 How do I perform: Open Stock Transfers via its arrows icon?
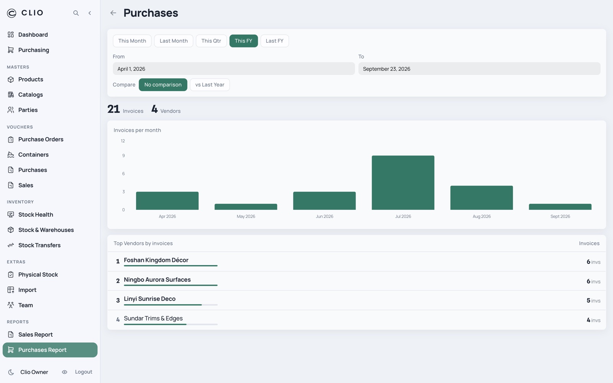[x=11, y=245]
